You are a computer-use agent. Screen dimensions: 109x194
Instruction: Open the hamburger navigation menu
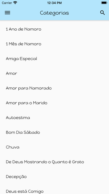point(8,13)
